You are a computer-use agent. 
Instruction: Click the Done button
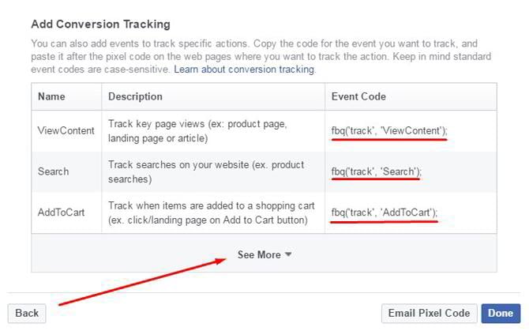click(501, 313)
